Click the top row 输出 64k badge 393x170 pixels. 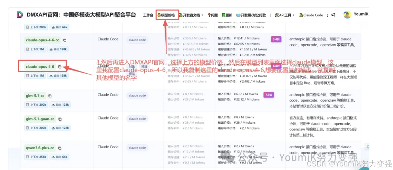(x=60, y=27)
